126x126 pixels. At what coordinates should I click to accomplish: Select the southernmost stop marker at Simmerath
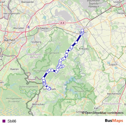49,89
